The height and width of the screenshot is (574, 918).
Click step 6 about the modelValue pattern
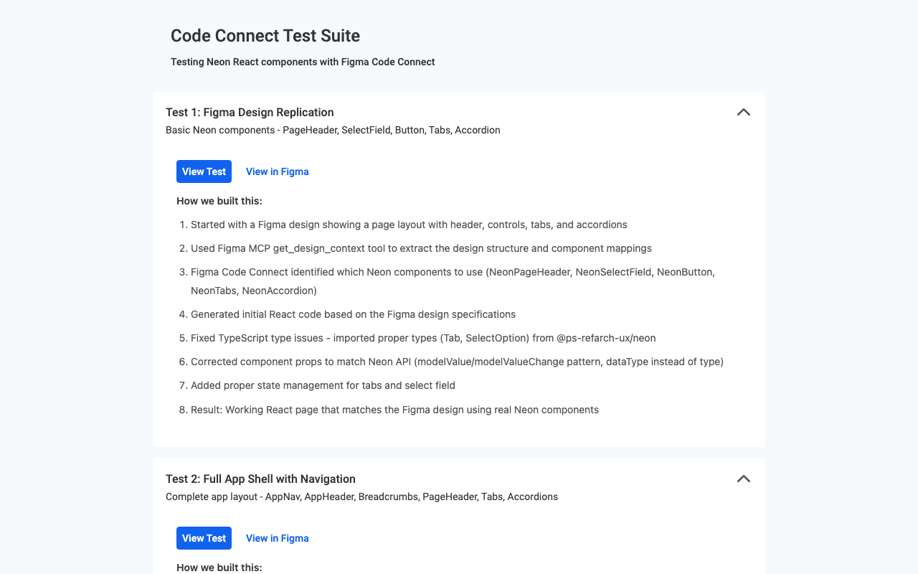[457, 362]
